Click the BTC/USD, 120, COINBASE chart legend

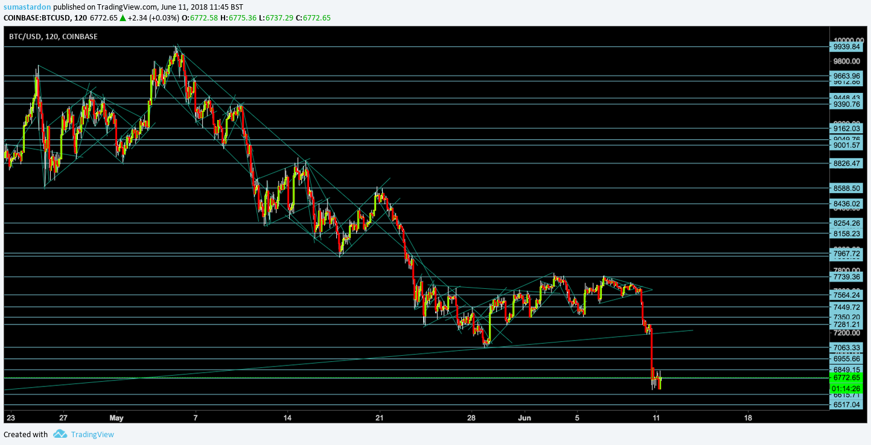(53, 37)
